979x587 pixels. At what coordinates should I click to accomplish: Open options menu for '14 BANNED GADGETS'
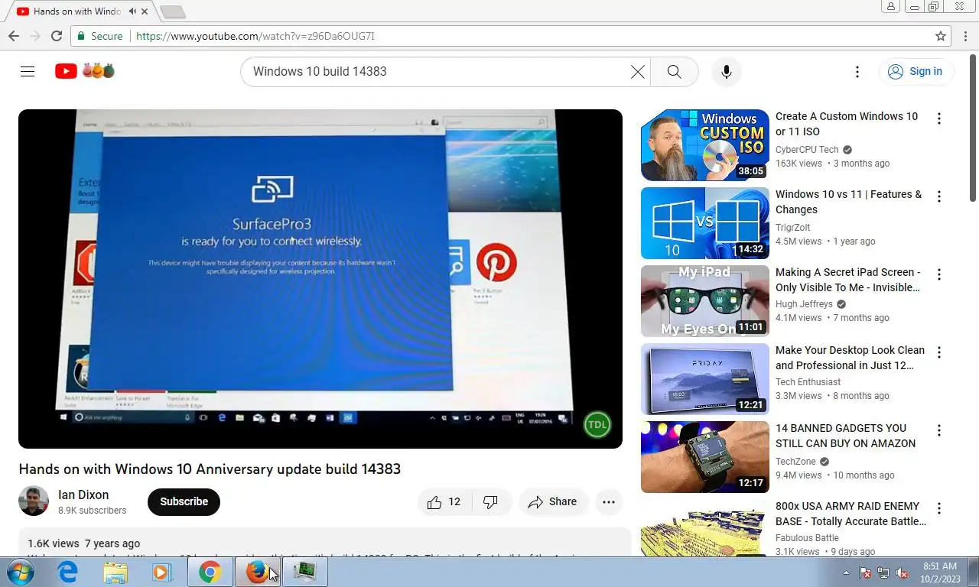tap(939, 430)
